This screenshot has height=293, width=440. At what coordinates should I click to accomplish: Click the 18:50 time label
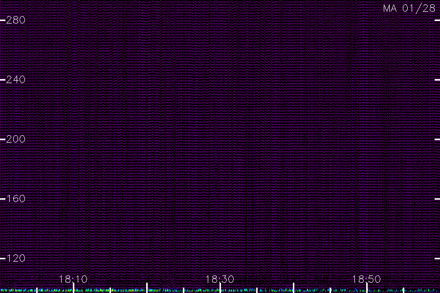(x=367, y=279)
